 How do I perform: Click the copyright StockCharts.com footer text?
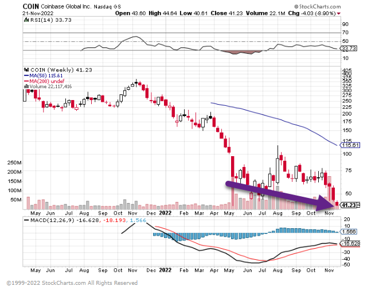72,283
